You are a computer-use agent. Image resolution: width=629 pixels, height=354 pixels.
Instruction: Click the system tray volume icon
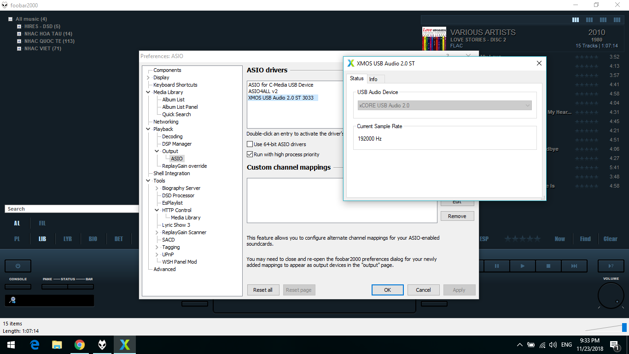pos(553,345)
